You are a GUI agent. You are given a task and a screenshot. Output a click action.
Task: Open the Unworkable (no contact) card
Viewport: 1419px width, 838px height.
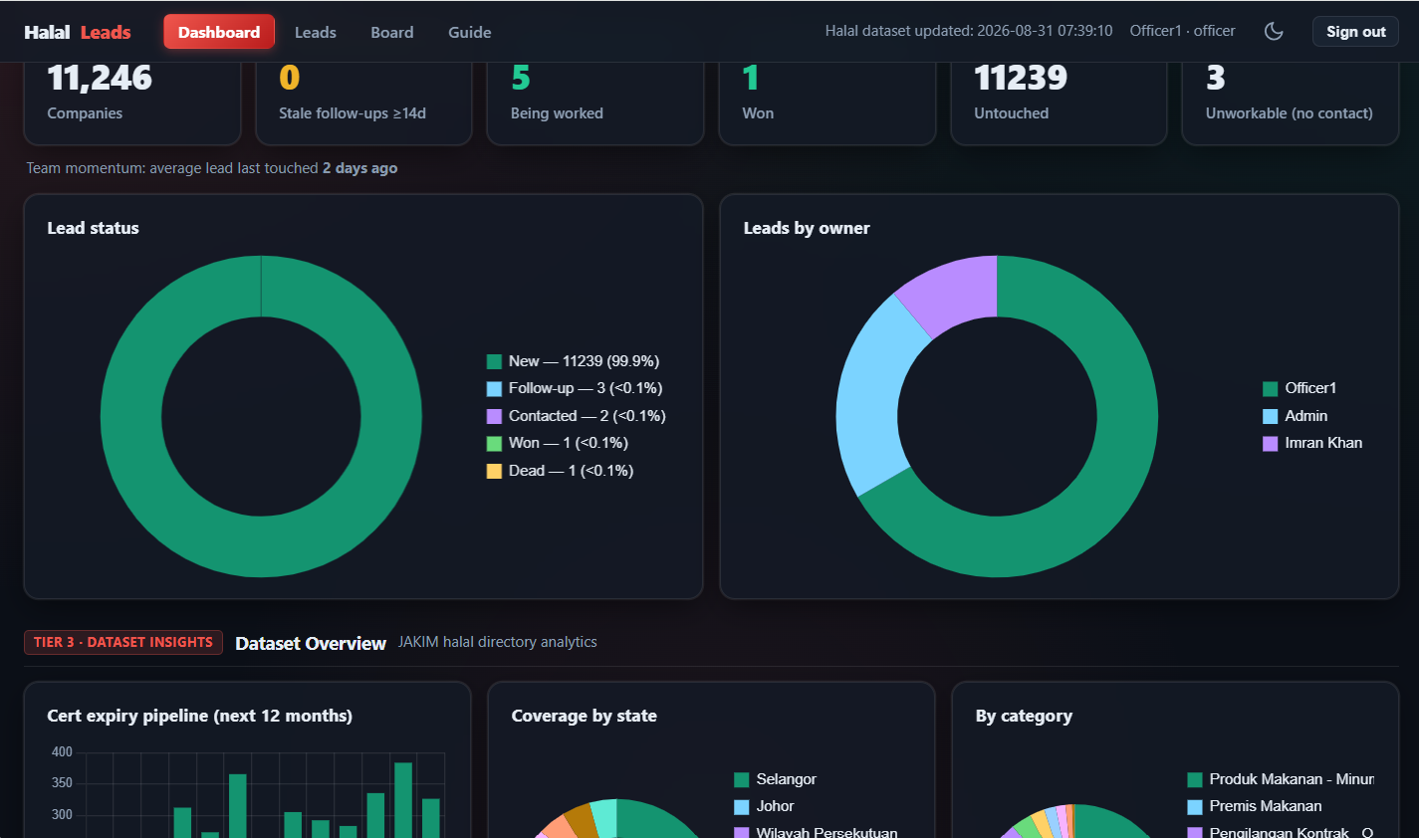(x=1291, y=104)
